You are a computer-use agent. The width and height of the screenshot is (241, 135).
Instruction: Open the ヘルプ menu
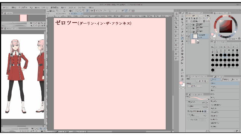(x=91, y=7)
